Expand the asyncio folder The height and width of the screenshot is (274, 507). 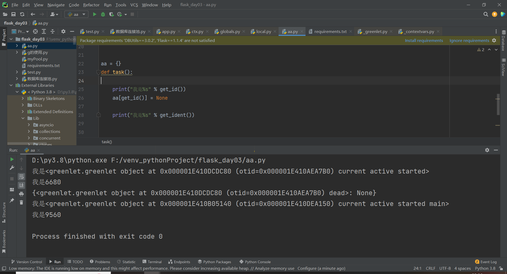29,125
